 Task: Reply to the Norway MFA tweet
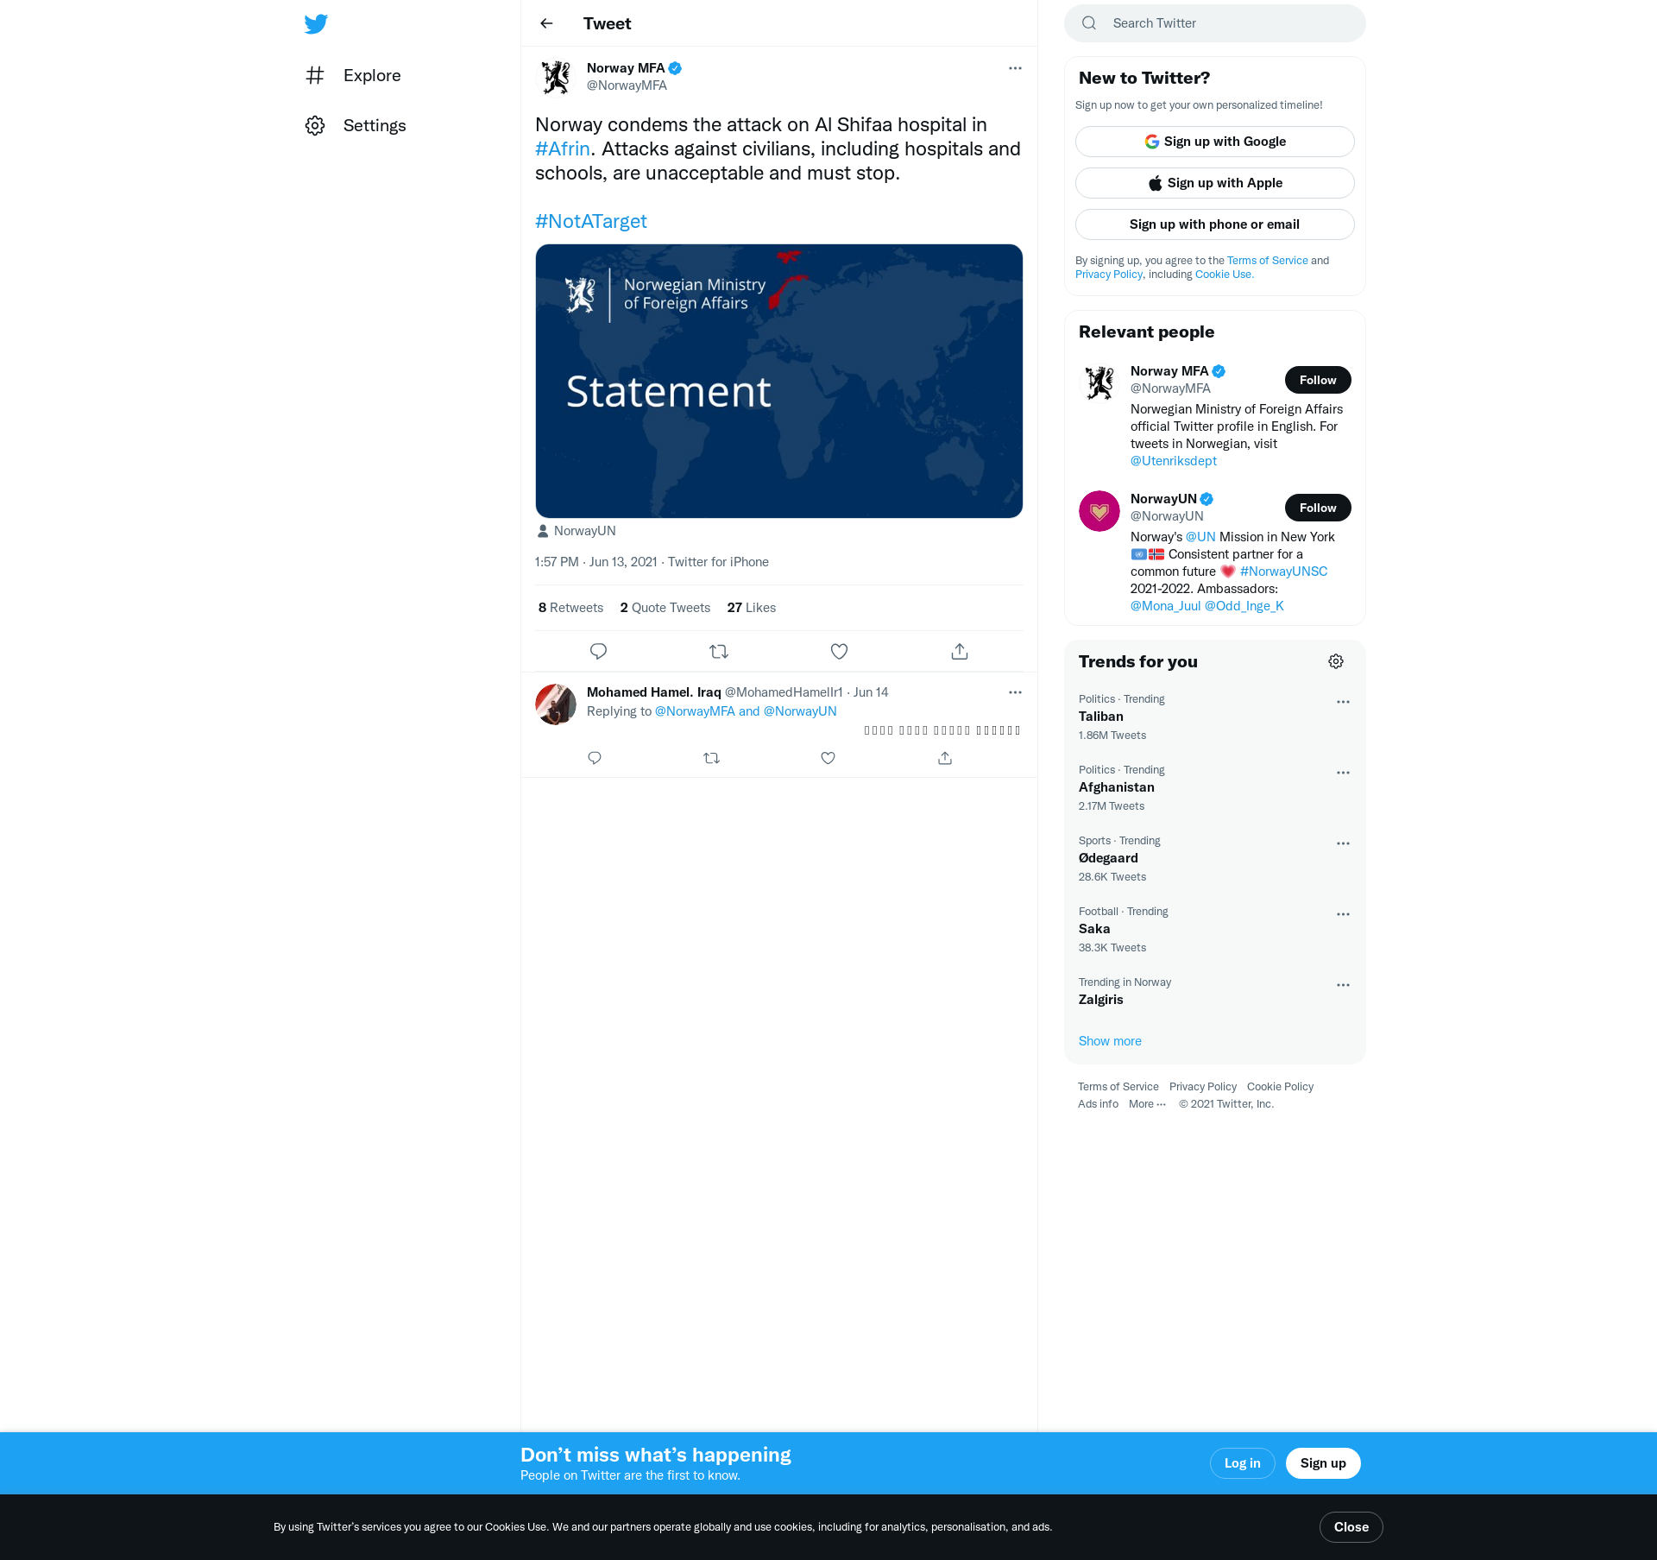click(598, 651)
